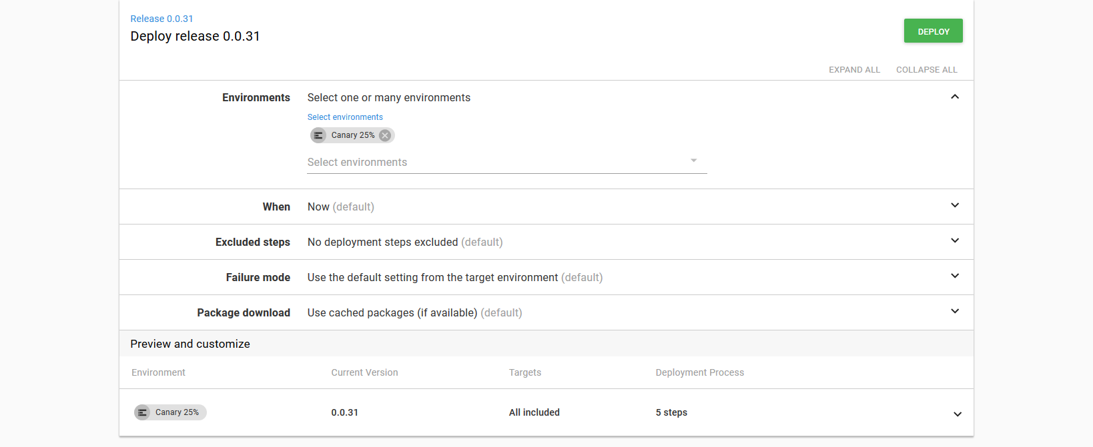Expand the Package download chevron
Viewport: 1093px width, 447px height.
pyautogui.click(x=954, y=312)
